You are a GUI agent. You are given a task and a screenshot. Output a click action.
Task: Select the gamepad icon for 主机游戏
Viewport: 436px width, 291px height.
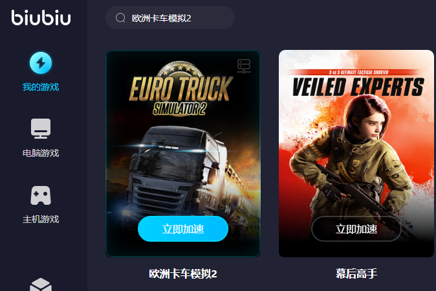tap(41, 196)
